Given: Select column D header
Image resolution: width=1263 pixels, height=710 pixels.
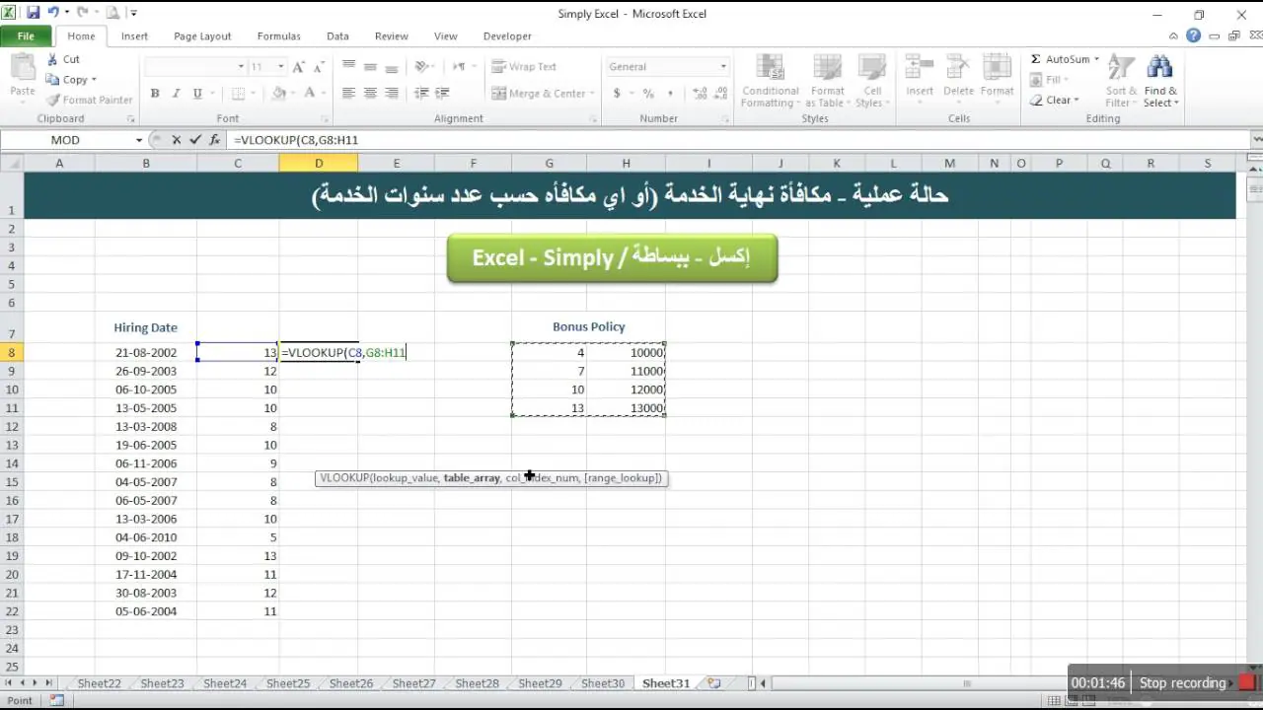Looking at the screenshot, I should click(319, 164).
